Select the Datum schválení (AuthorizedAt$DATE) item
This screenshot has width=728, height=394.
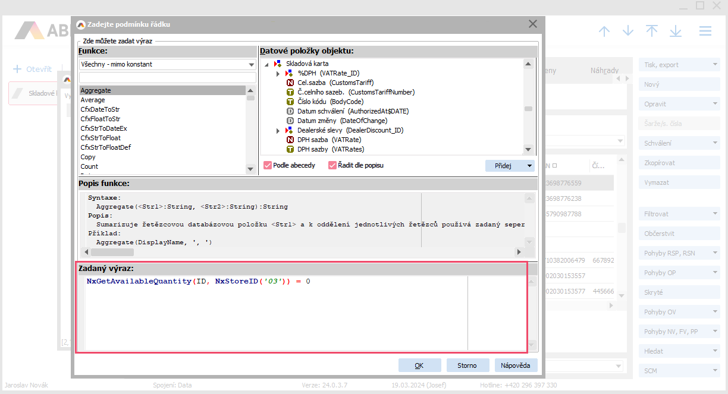click(x=353, y=111)
